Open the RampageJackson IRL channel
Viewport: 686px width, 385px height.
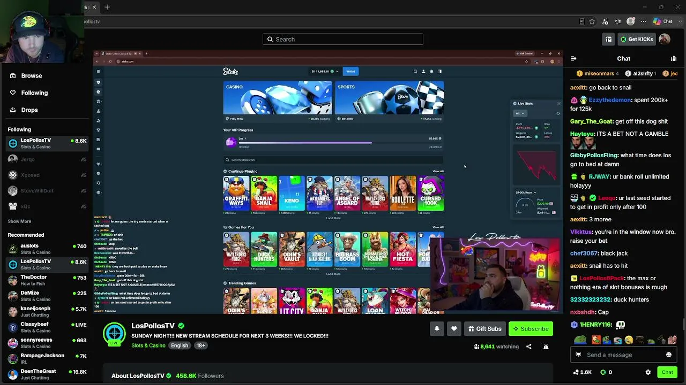[47, 359]
